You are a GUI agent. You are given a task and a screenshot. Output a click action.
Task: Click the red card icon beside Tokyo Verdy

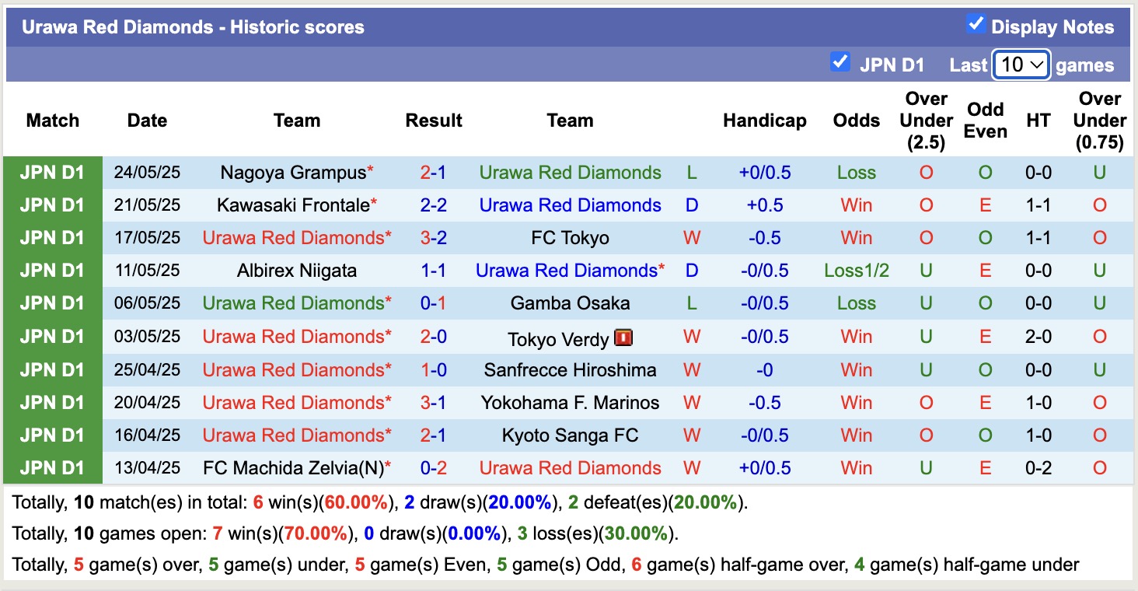tap(623, 337)
